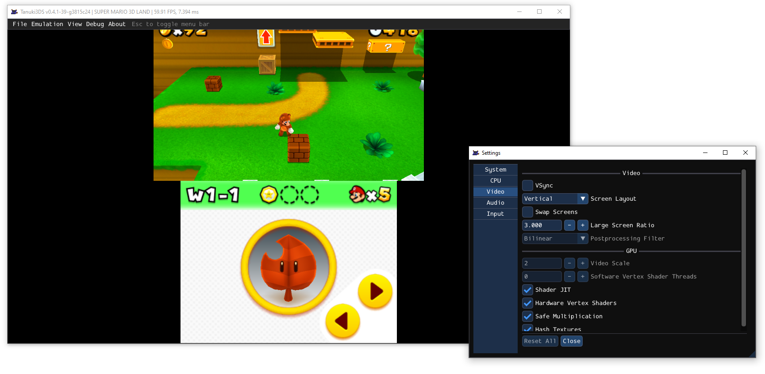Viewport: 765px width, 374px height.
Task: Open the Postprocessing Filter dropdown
Action: (x=555, y=239)
